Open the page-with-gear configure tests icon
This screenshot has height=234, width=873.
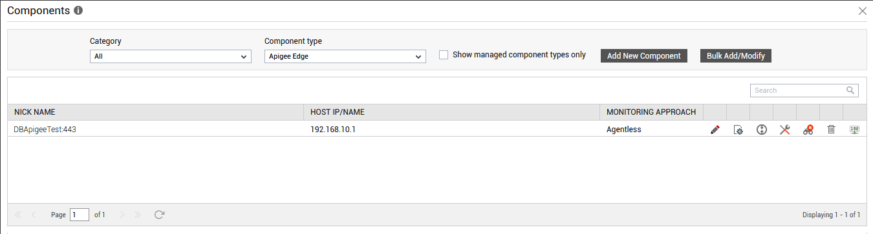pos(738,130)
